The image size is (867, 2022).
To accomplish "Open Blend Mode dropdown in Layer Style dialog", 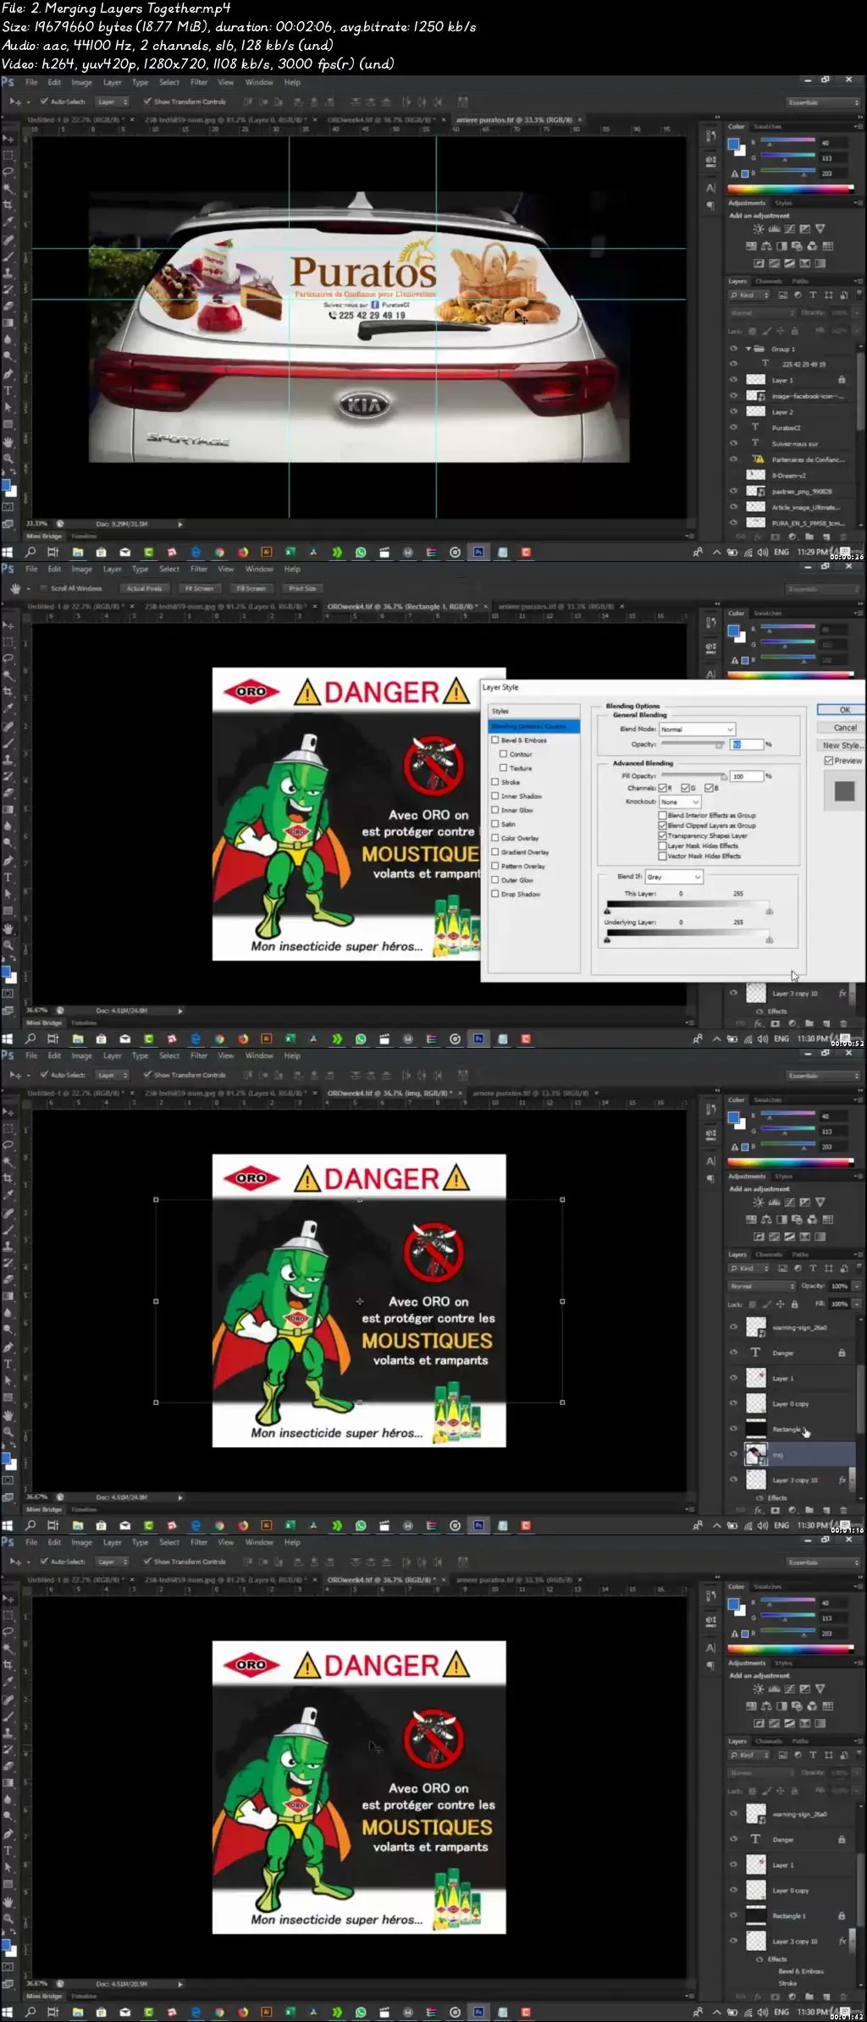I will (698, 730).
